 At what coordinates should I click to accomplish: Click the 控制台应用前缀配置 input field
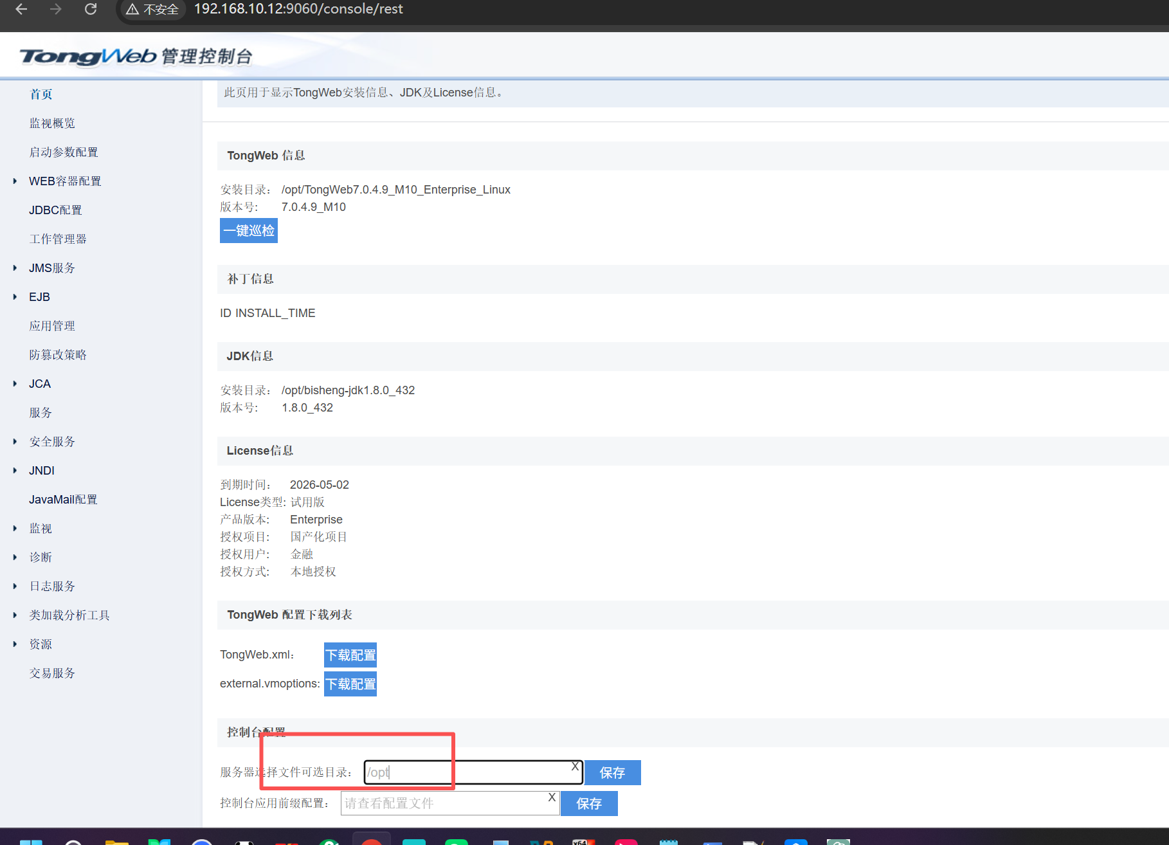tap(450, 803)
